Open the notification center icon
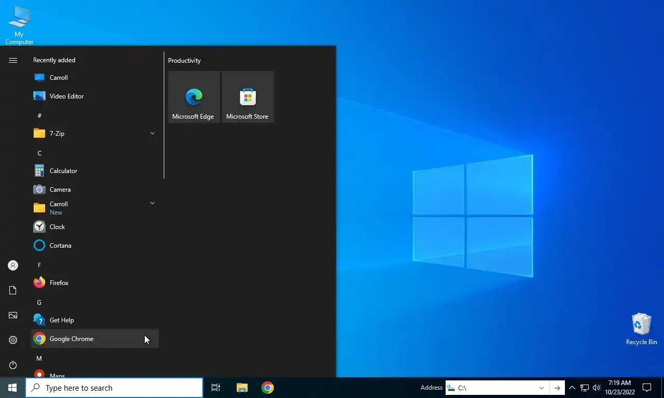This screenshot has height=398, width=664. click(x=647, y=388)
